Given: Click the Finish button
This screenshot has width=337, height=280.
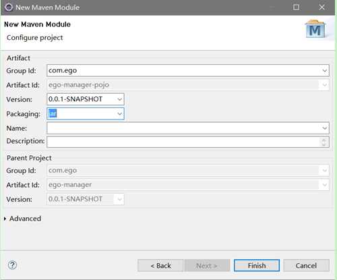Looking at the screenshot, I should pos(257,266).
